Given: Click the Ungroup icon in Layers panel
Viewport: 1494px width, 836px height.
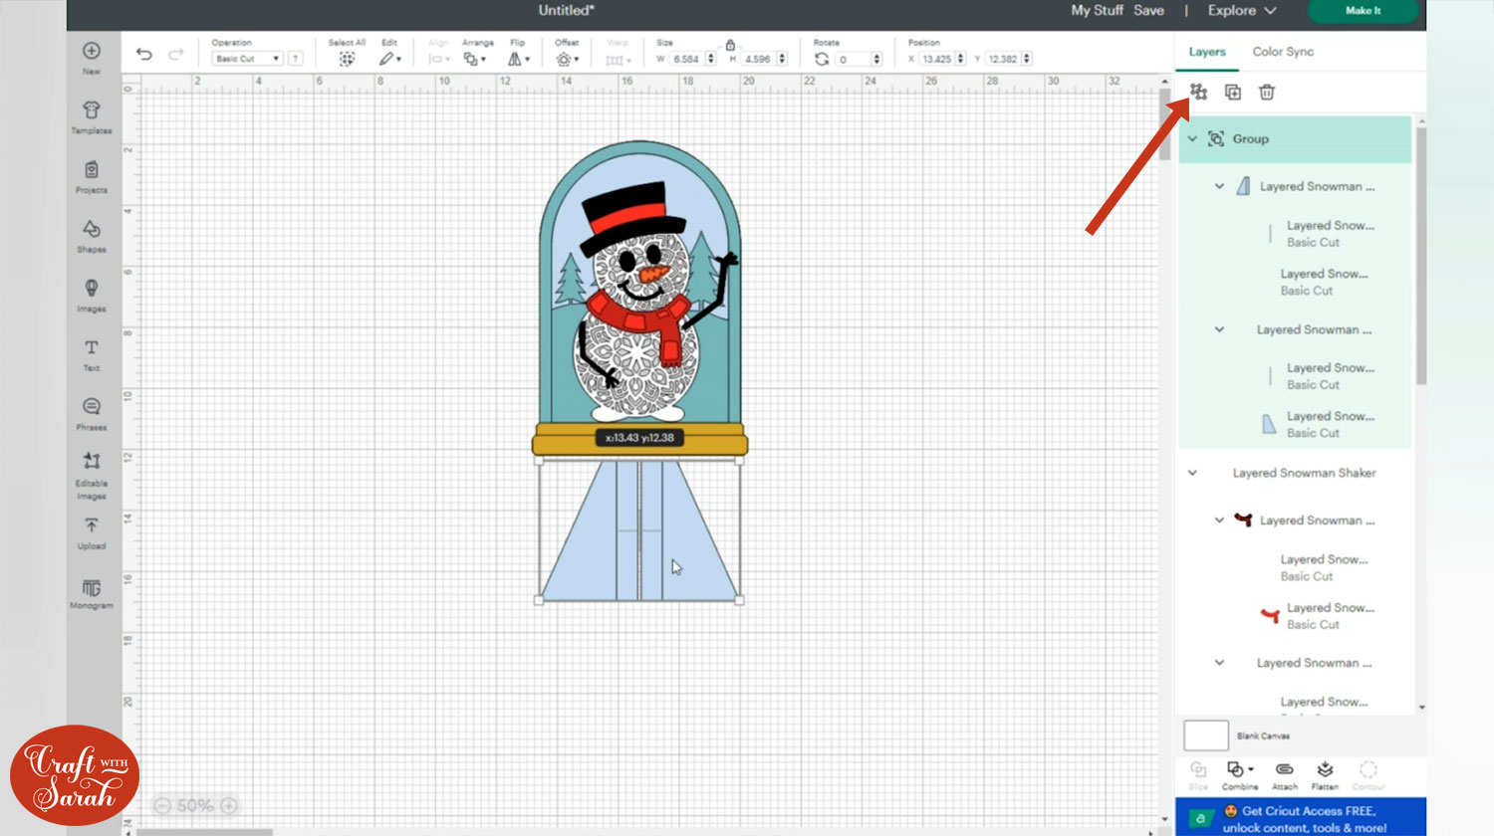Looking at the screenshot, I should tap(1198, 92).
